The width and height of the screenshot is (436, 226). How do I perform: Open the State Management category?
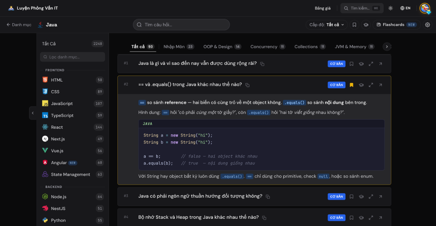72,175
